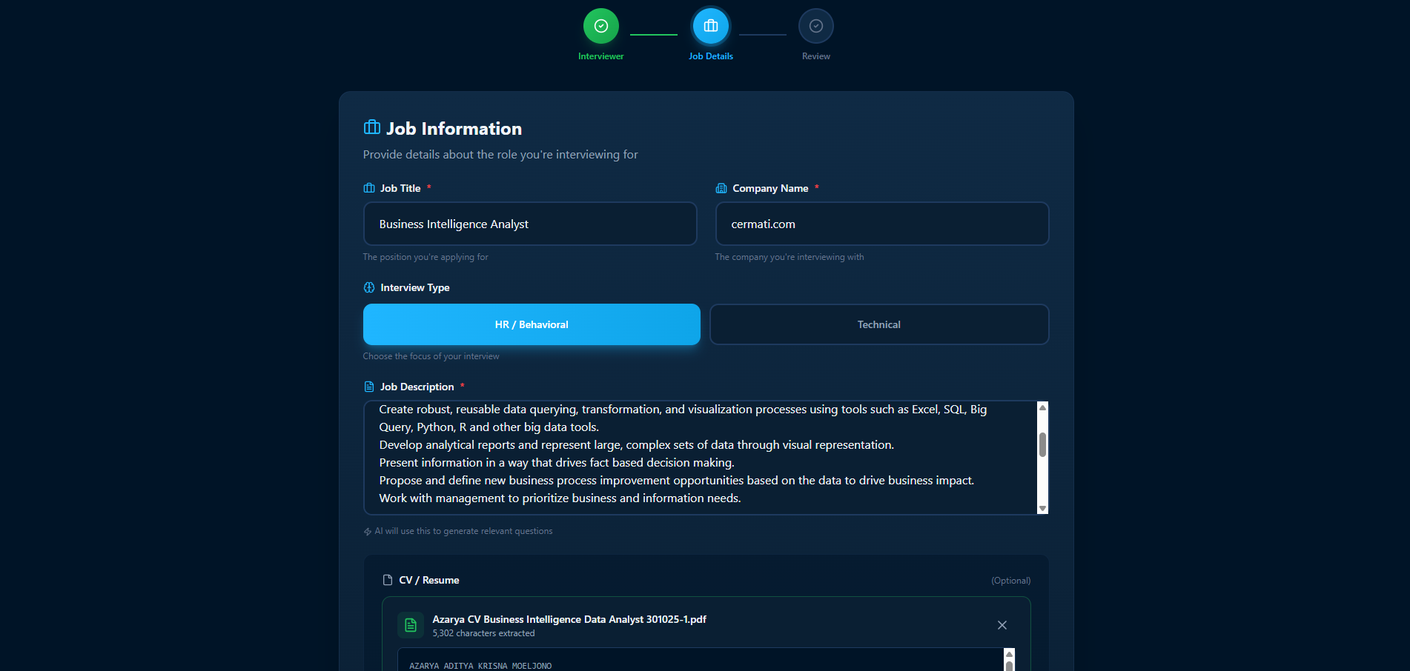Click the '5,302 characters extracted' text
Image resolution: width=1410 pixels, height=671 pixels.
click(x=483, y=633)
